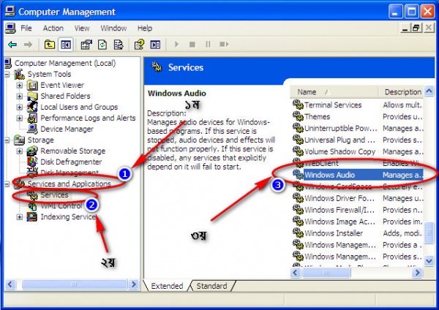Collapse Services and Applications node
Screen dimensions: 439x310
click(x=7, y=184)
